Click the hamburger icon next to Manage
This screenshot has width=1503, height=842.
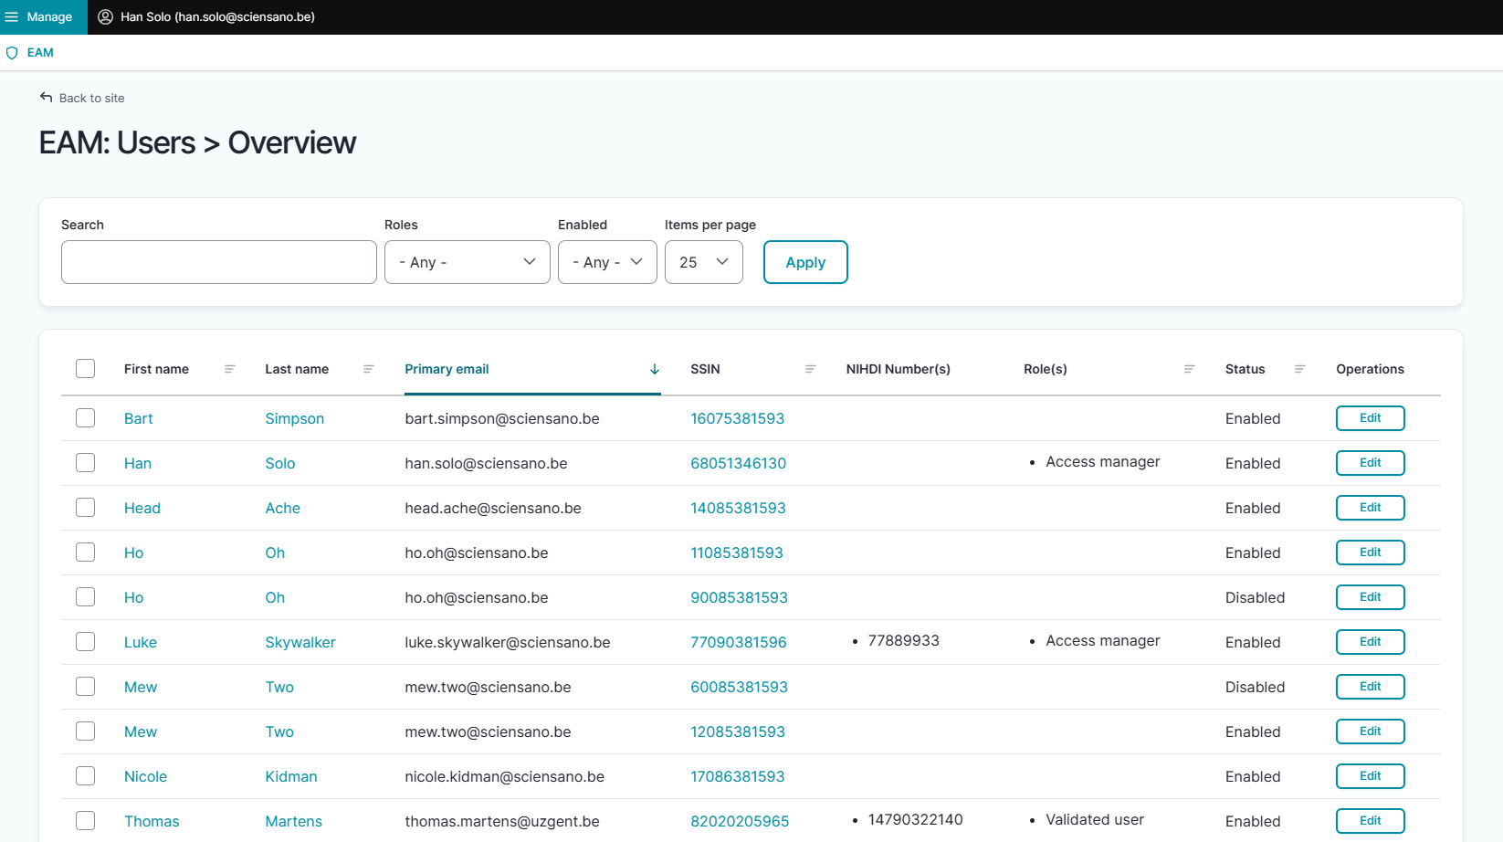click(12, 17)
